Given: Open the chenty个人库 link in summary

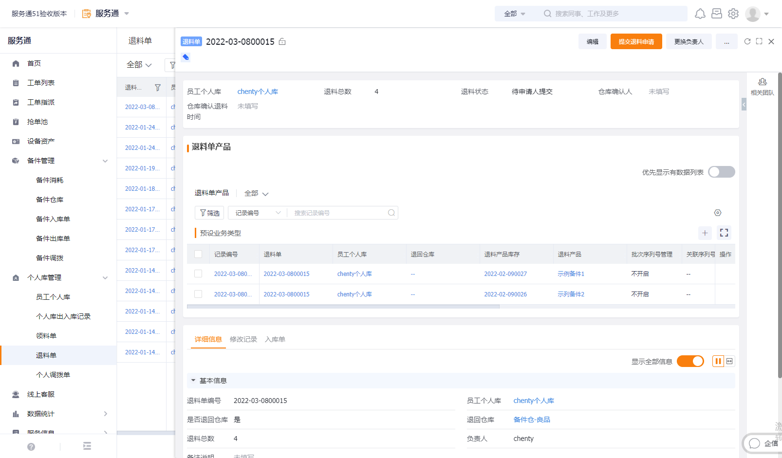Looking at the screenshot, I should (258, 92).
